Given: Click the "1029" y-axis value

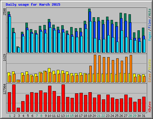Looking at the screenshot, I should pyautogui.click(x=4, y=57).
